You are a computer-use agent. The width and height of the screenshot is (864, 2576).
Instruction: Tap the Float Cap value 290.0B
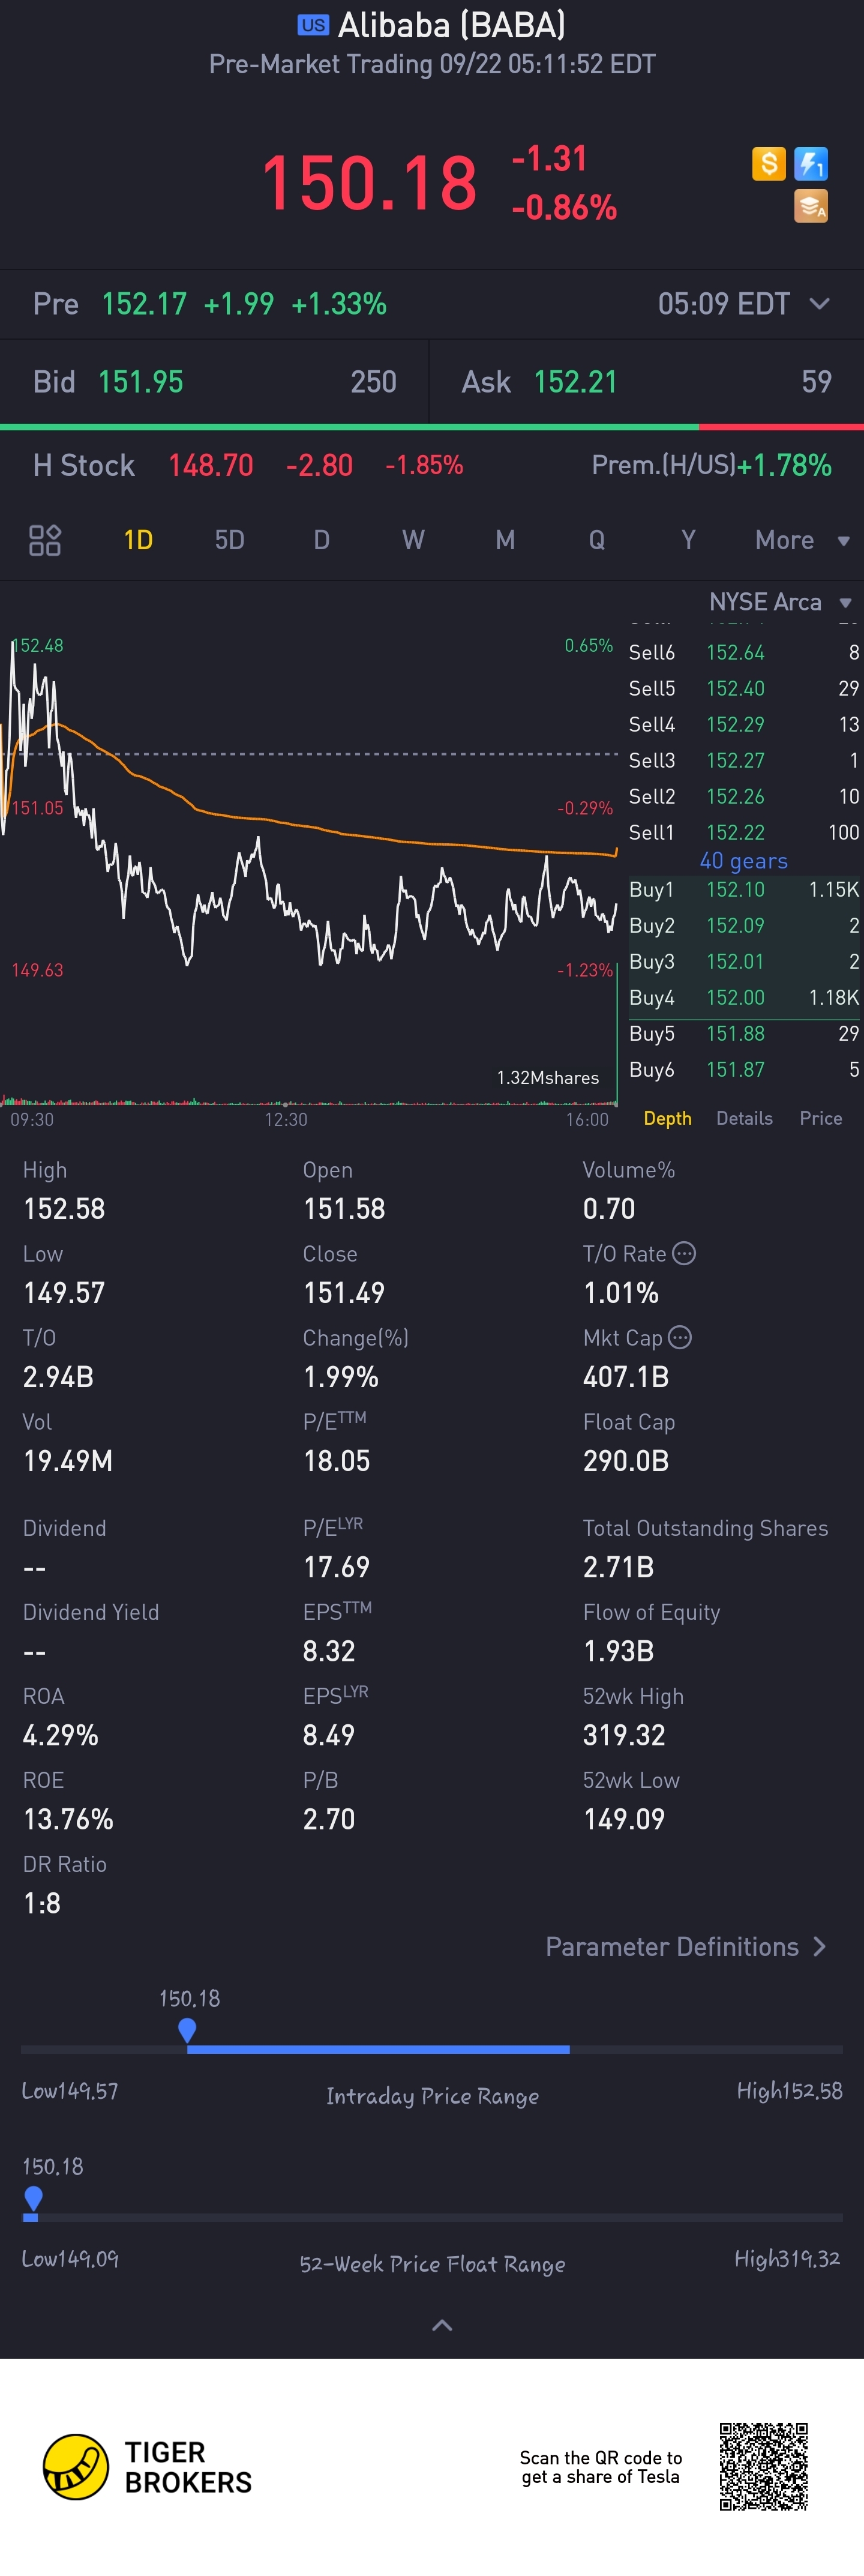pos(626,1461)
